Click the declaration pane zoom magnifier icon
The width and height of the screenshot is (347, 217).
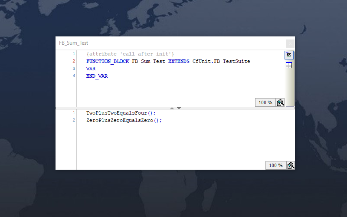[x=281, y=102]
